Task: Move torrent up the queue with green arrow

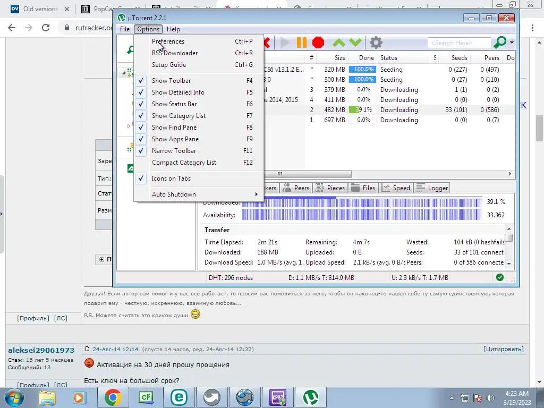Action: [338, 42]
